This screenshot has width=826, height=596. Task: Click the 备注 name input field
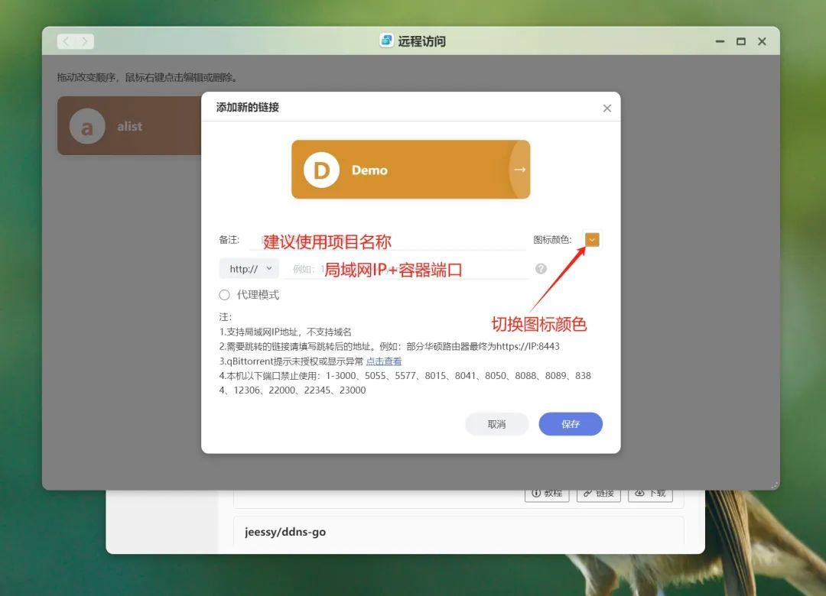(387, 240)
